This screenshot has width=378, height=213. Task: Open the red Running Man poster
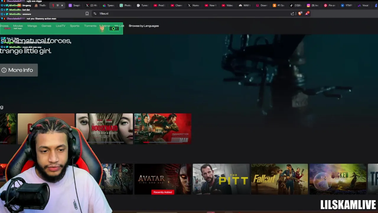point(163,129)
